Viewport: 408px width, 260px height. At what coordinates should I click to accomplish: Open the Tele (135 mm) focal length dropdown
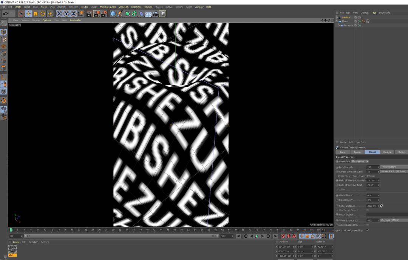(x=394, y=167)
